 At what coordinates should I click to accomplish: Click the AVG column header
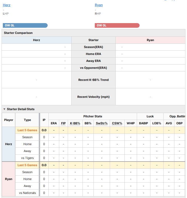click(169, 123)
